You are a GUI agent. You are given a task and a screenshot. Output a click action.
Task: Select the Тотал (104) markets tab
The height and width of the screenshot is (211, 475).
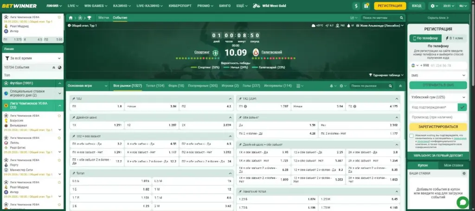[x=155, y=86]
